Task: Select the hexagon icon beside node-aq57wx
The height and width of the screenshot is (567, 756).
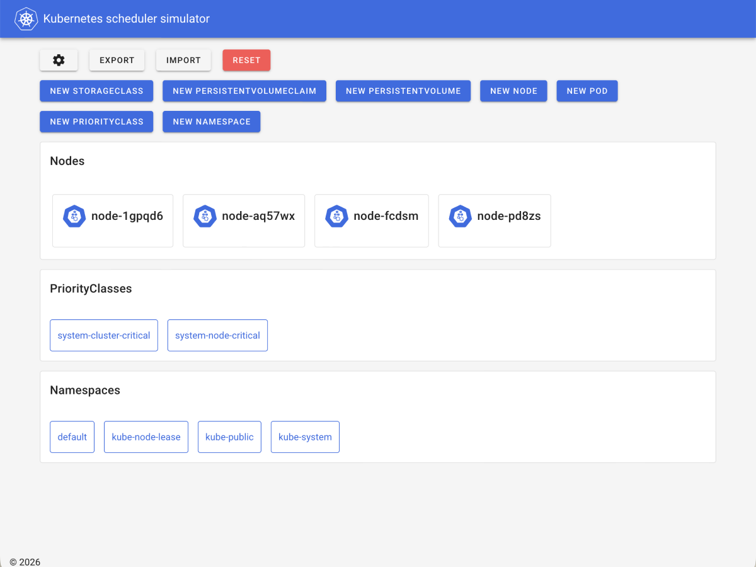Action: pos(205,216)
